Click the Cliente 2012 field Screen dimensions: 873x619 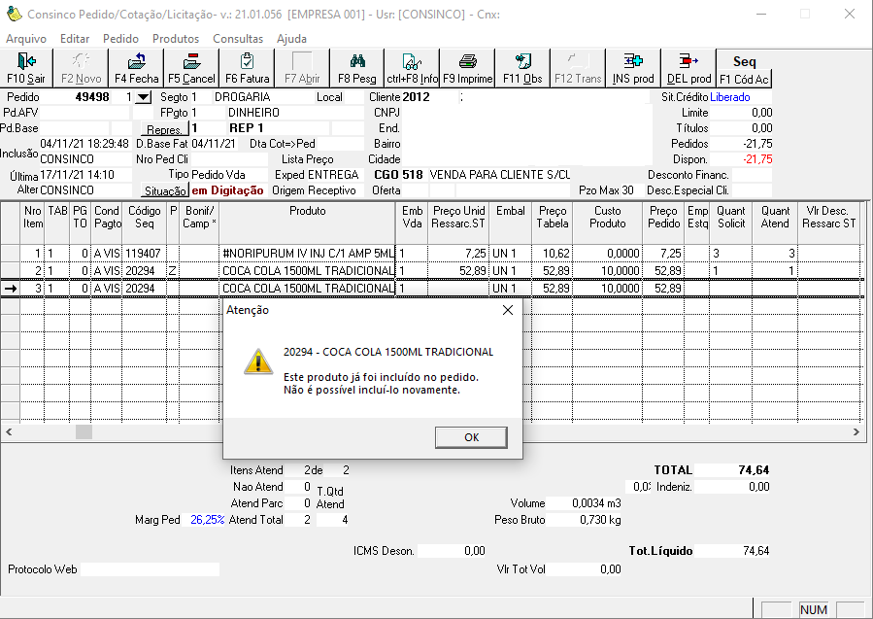(429, 97)
